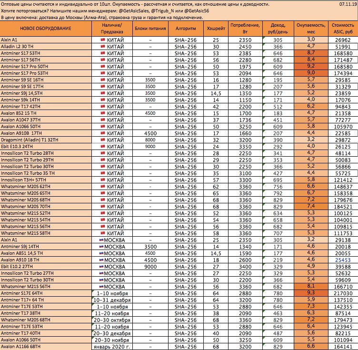Click the delivery date 10-31 декабря
Screen dimensions: 358x350
pos(112,300)
